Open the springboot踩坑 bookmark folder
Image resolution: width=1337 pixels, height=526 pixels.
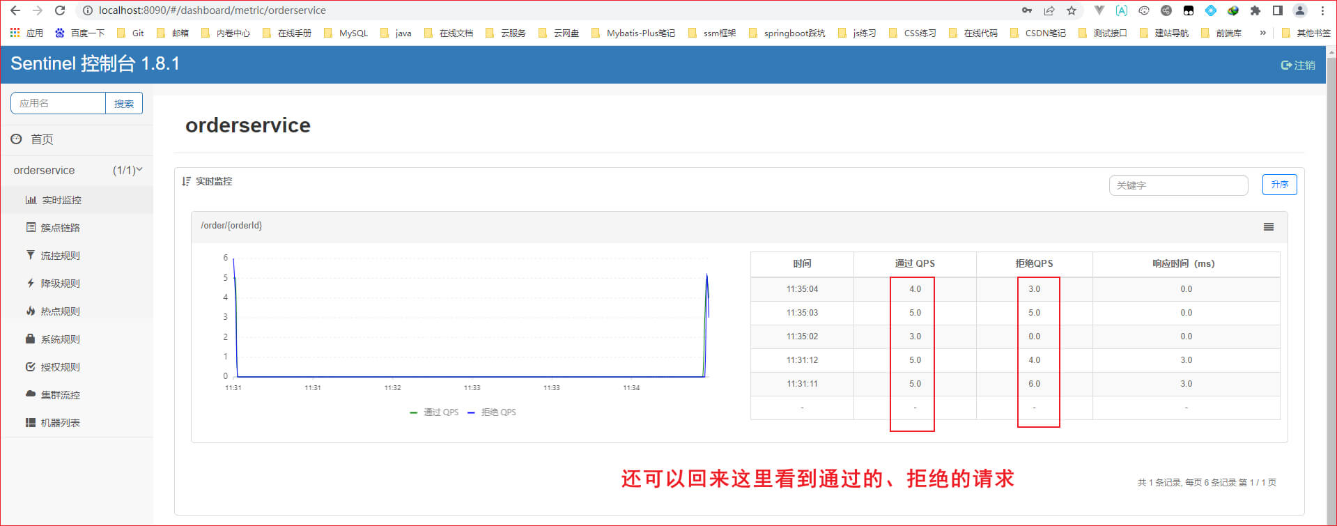point(787,33)
